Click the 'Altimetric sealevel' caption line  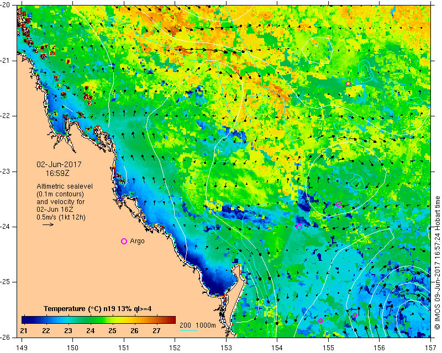pos(65,186)
